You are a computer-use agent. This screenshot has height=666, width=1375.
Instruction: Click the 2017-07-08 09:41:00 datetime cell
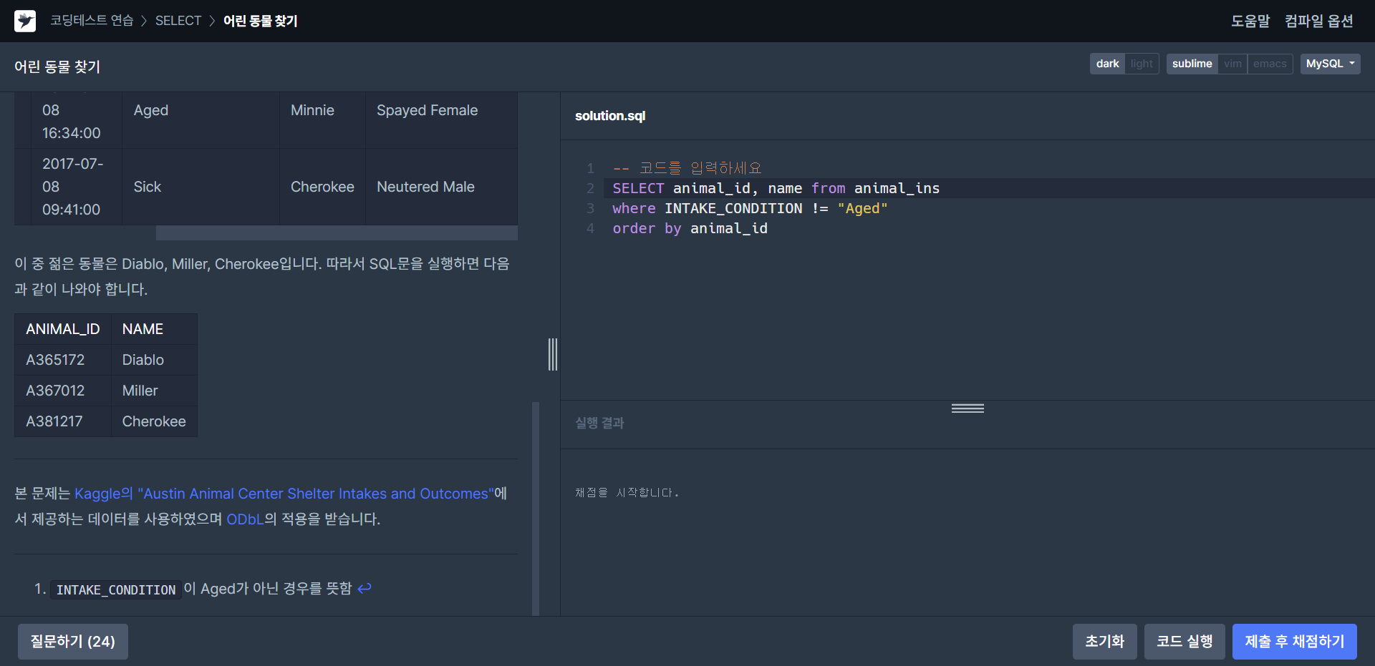tap(77, 187)
